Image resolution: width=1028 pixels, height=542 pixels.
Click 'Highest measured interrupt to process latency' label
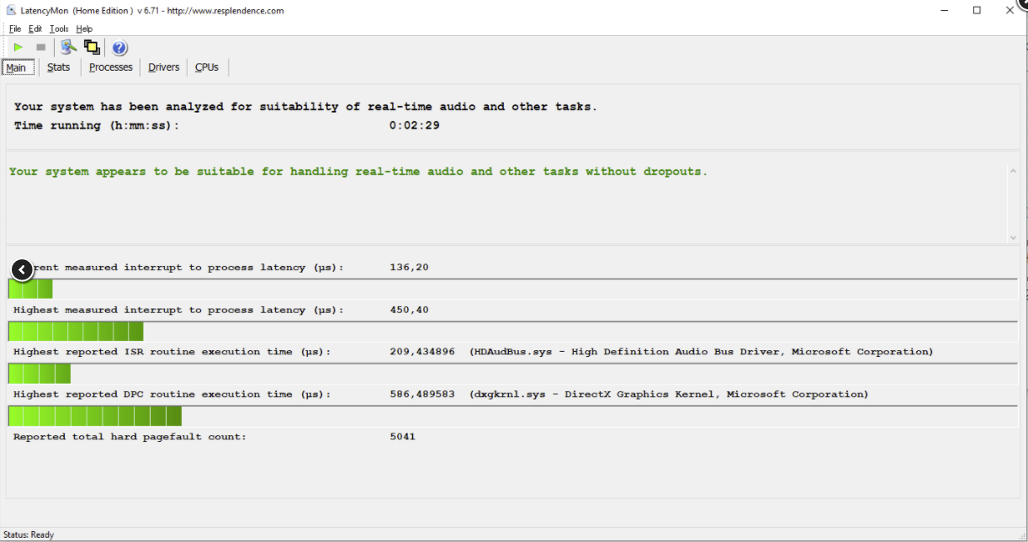[x=179, y=310]
